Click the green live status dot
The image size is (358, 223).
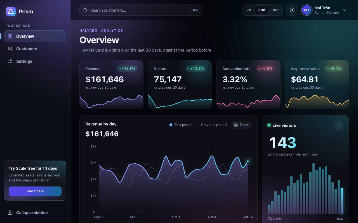(x=269, y=125)
